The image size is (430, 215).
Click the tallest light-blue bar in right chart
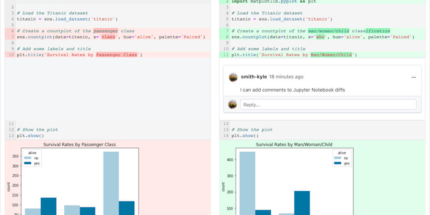(247, 183)
